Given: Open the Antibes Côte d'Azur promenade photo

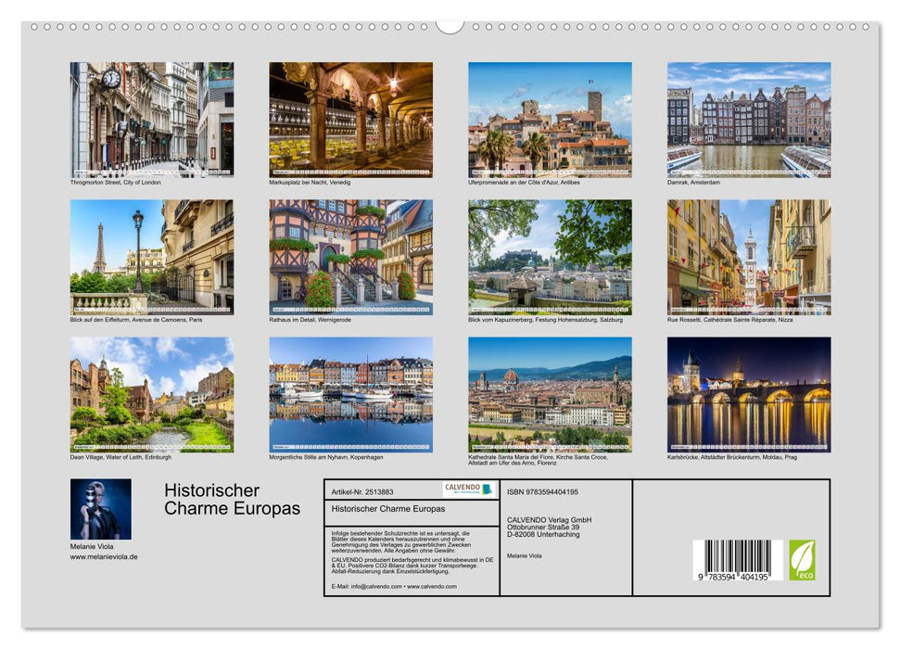Looking at the screenshot, I should coord(550,120).
